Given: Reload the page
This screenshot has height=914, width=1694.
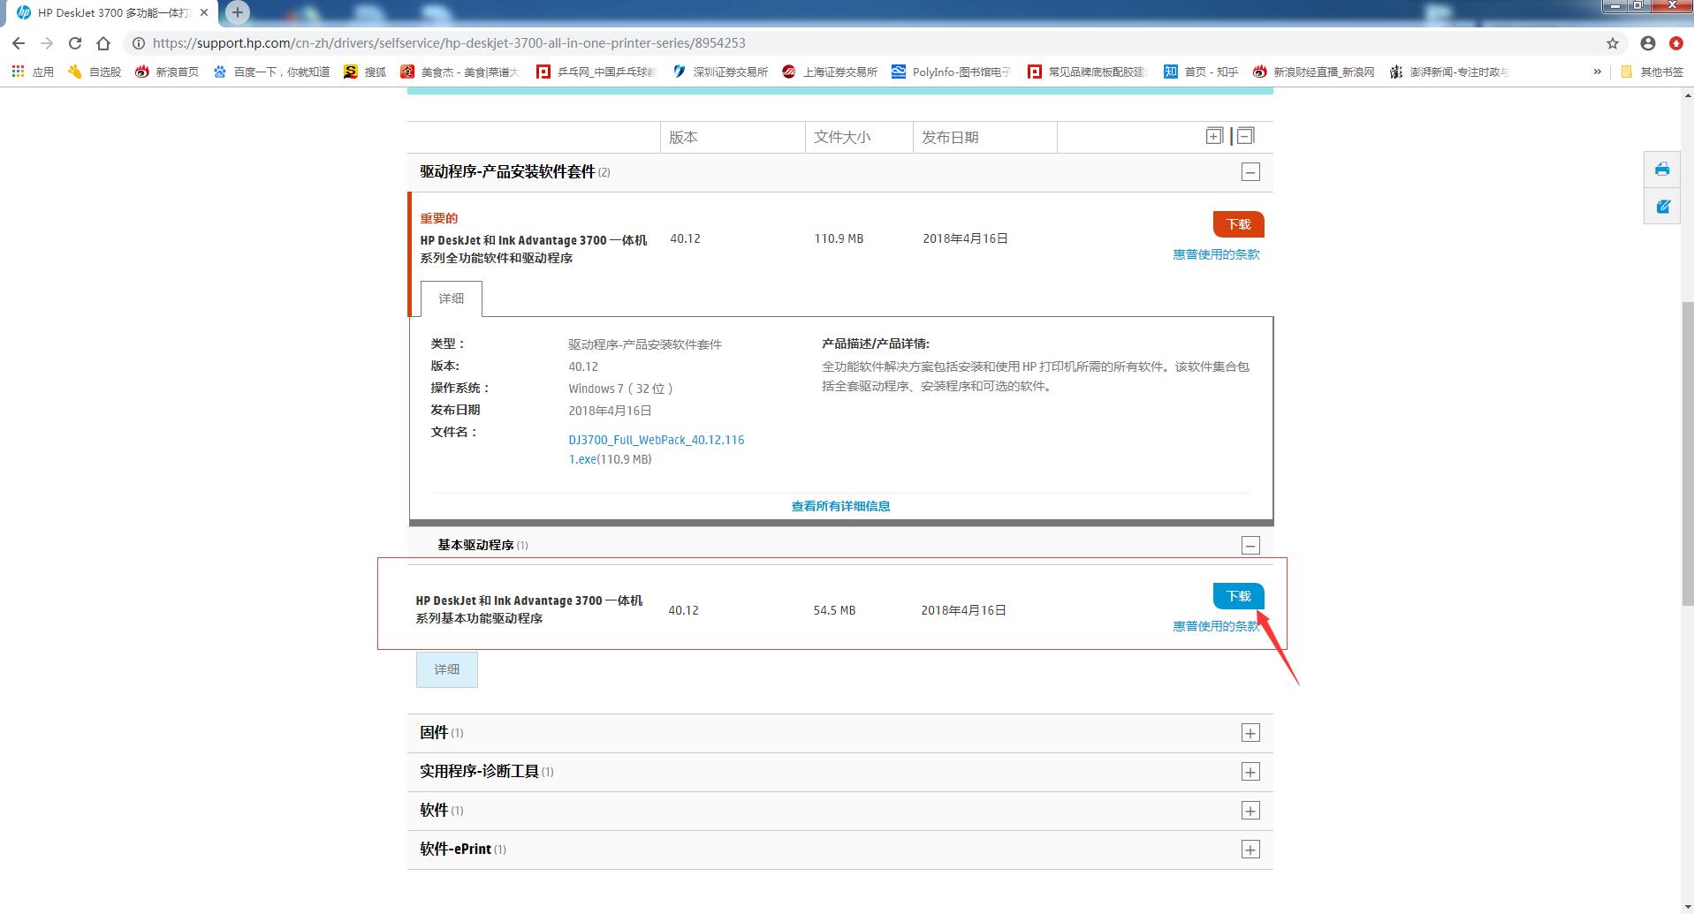Looking at the screenshot, I should [74, 42].
